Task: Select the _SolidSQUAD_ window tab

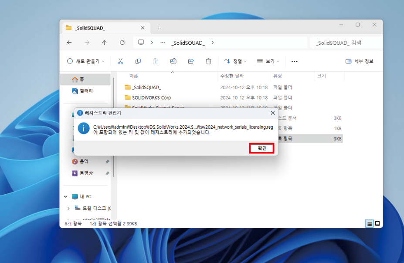Action: click(105, 28)
